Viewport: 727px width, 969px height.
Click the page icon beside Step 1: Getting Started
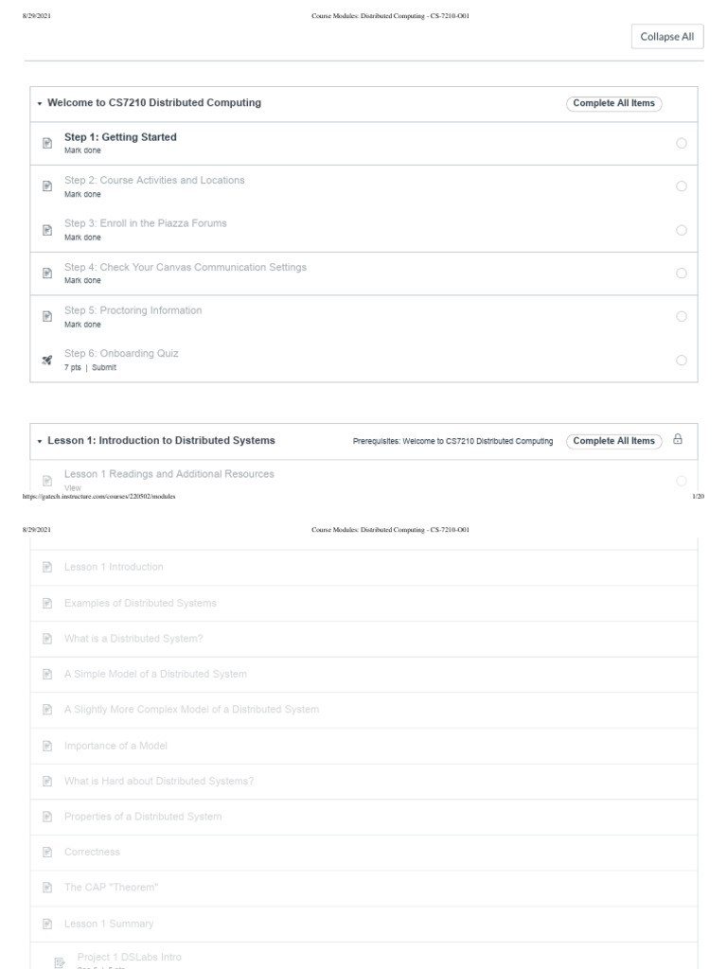point(47,143)
